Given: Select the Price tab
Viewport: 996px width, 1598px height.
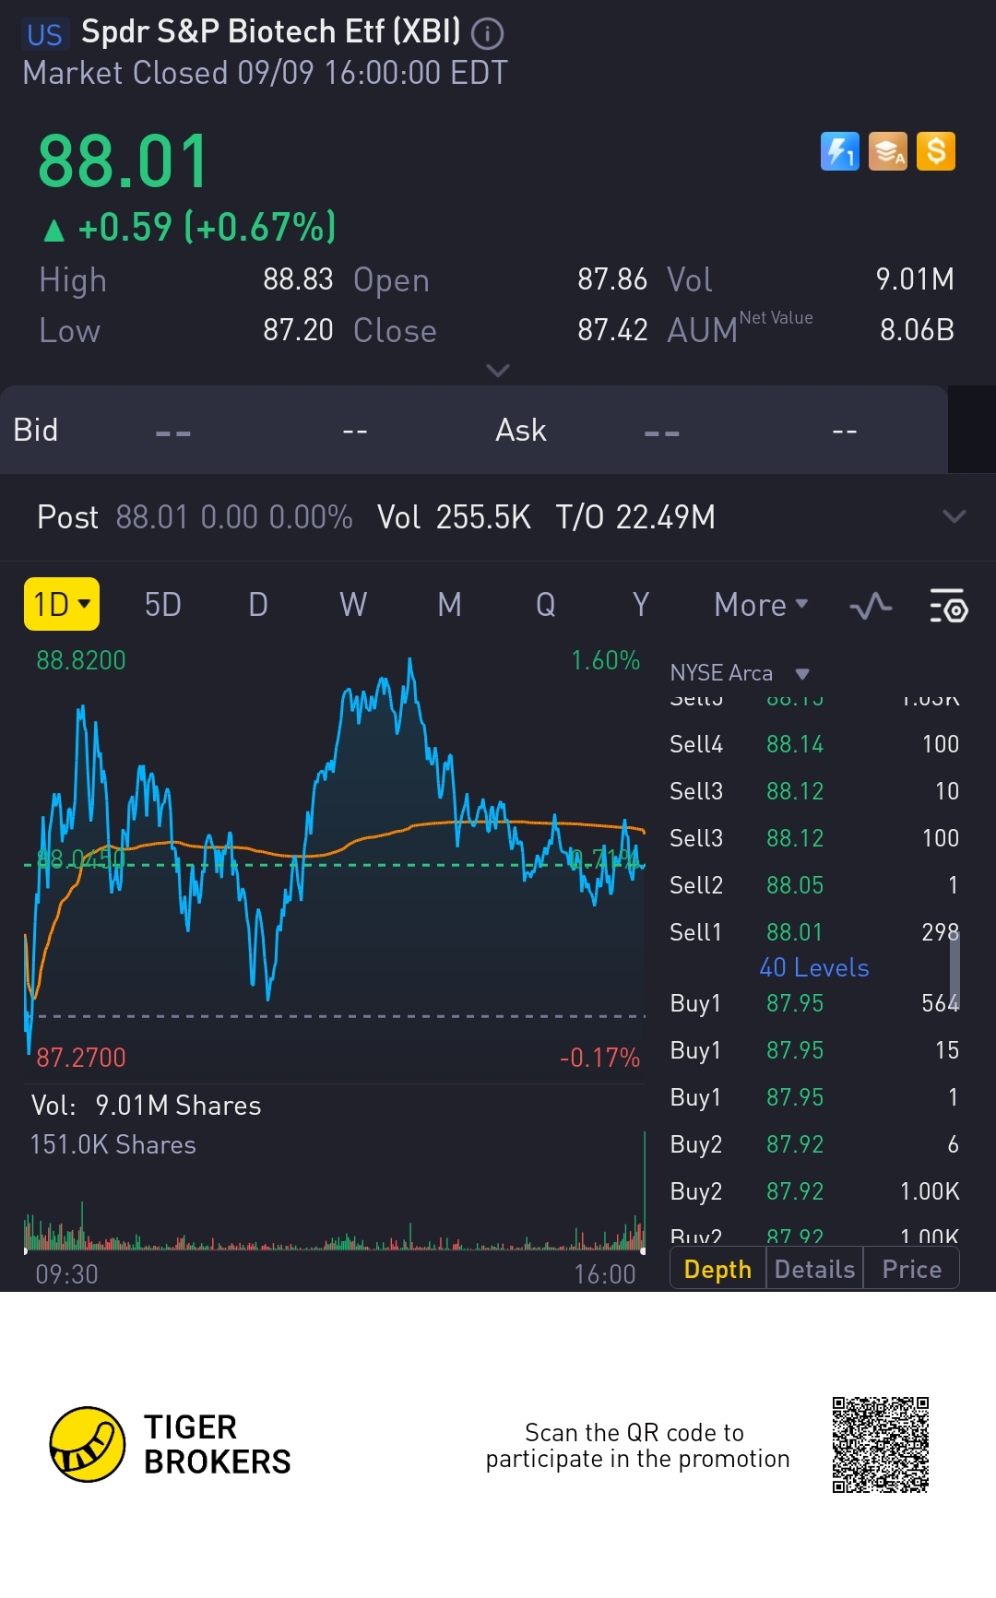Looking at the screenshot, I should 911,1269.
